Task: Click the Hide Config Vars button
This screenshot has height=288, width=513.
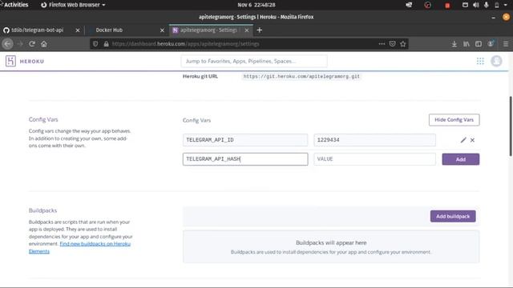Action: click(454, 120)
